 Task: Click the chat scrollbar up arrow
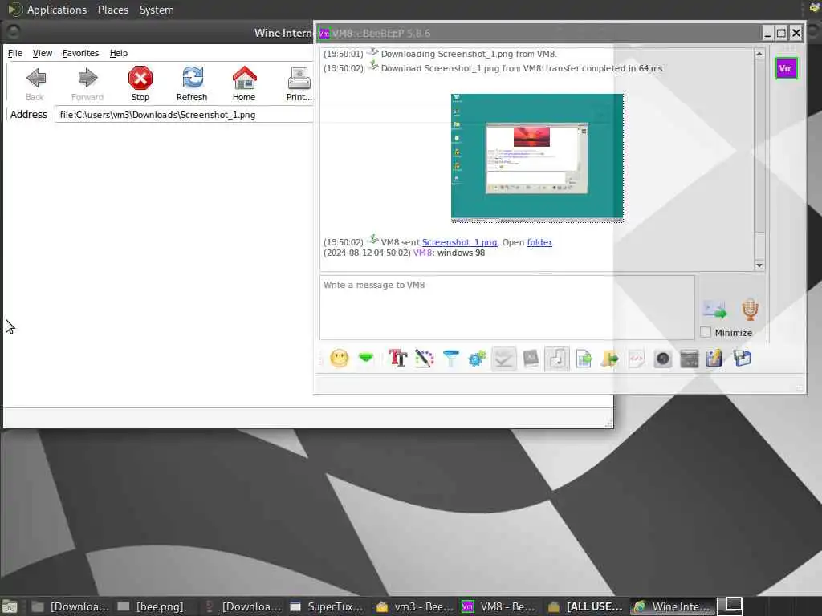pos(759,54)
